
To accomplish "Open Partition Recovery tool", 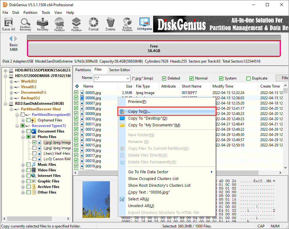I will coord(25,24).
